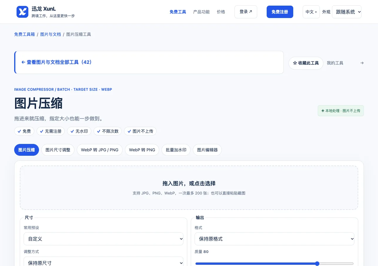This screenshot has height=266, width=378.
Task: Click the 免费 feature chip
Action: coord(24,131)
